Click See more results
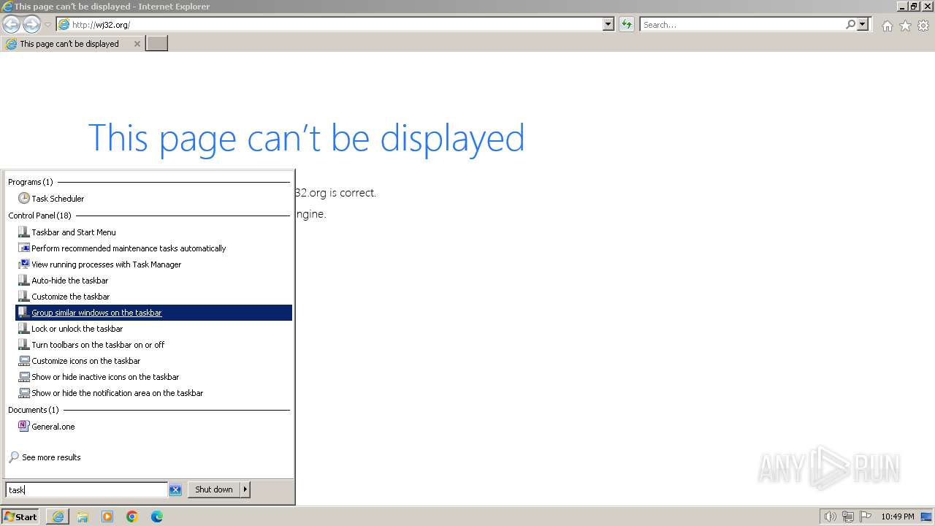 pos(51,457)
